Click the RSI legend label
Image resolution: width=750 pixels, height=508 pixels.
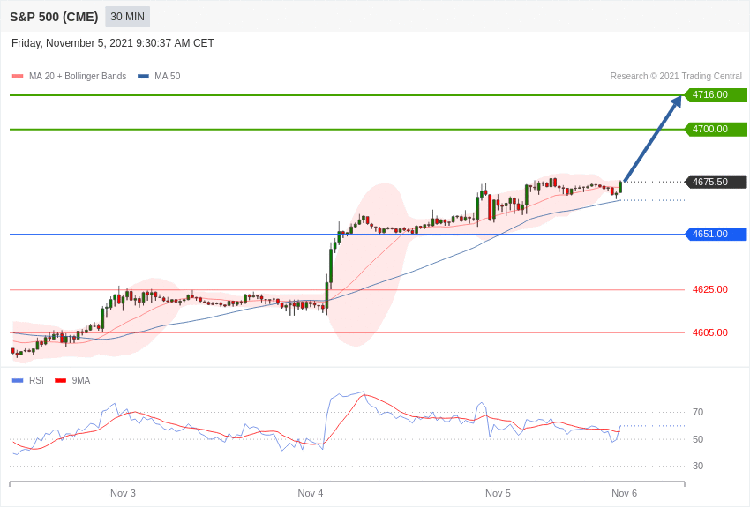pyautogui.click(x=36, y=380)
